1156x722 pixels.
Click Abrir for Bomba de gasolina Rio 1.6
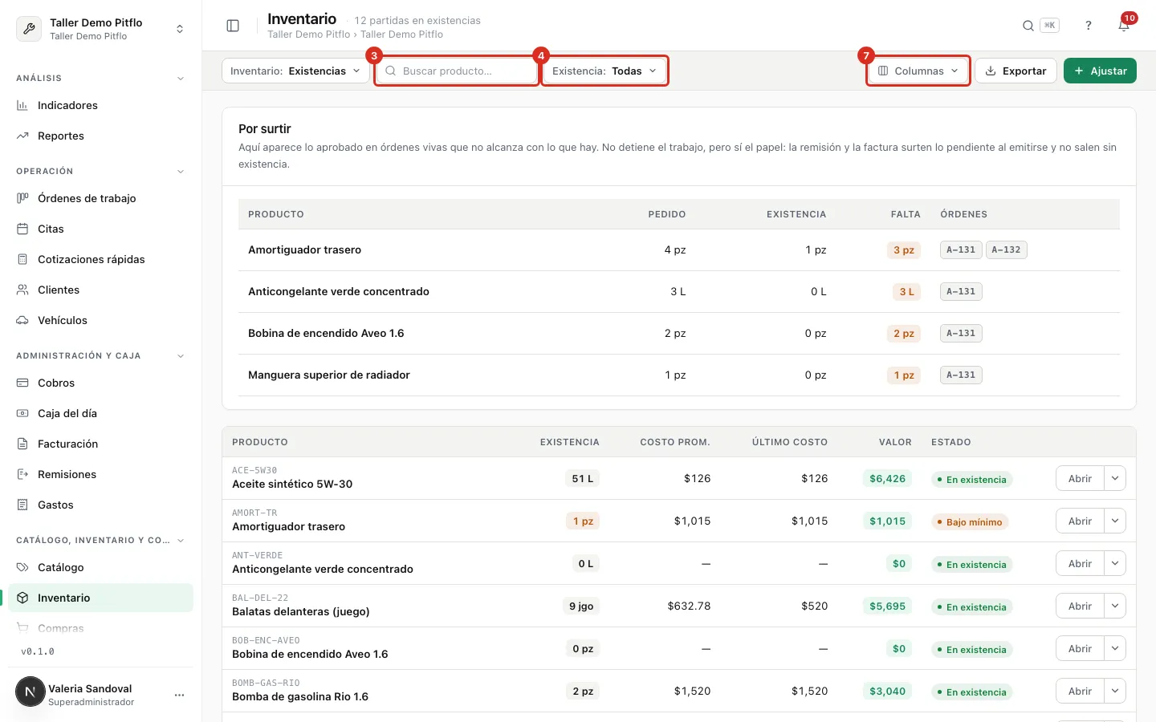1080,691
